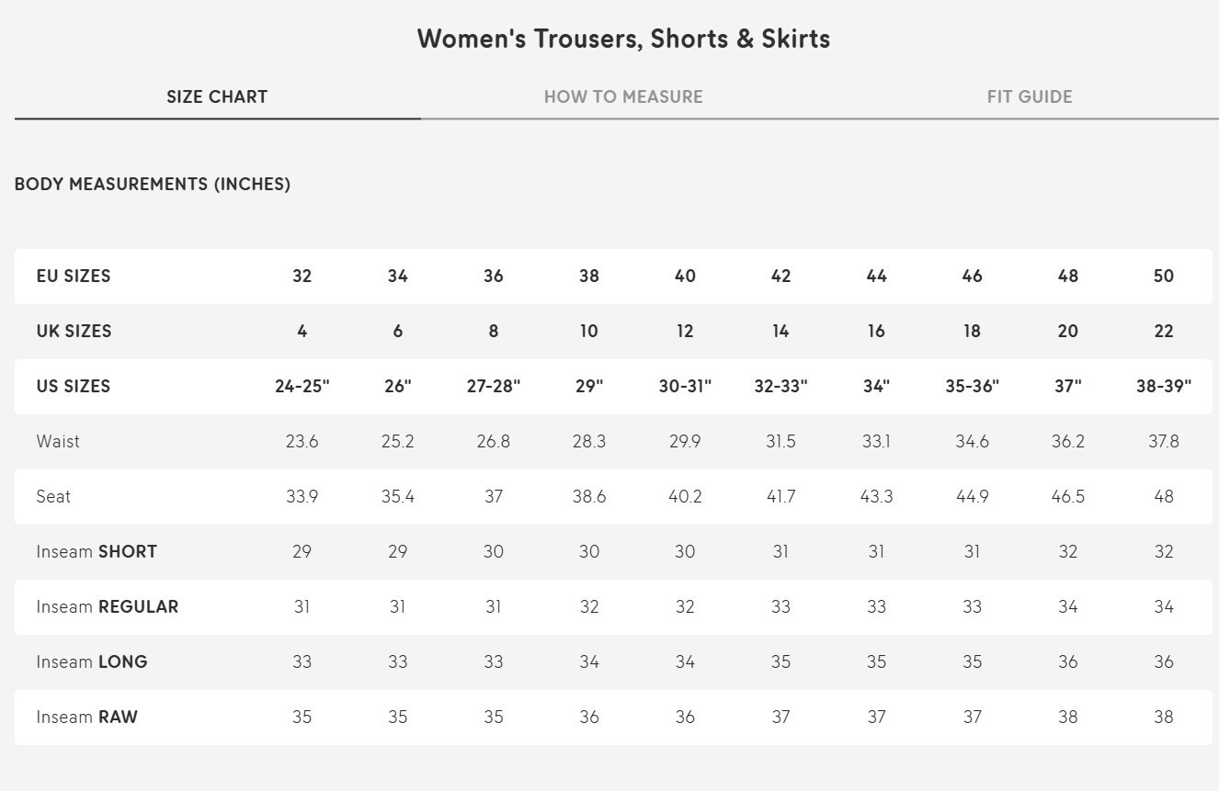This screenshot has height=791, width=1219.
Task: Click the EU SIZES row label
Action: [x=74, y=277]
